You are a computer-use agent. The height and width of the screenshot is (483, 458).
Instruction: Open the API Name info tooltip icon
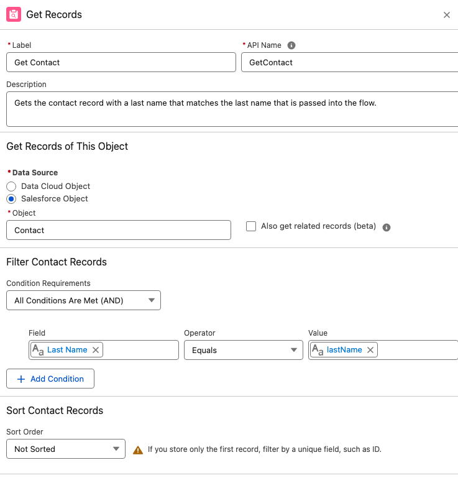click(291, 45)
